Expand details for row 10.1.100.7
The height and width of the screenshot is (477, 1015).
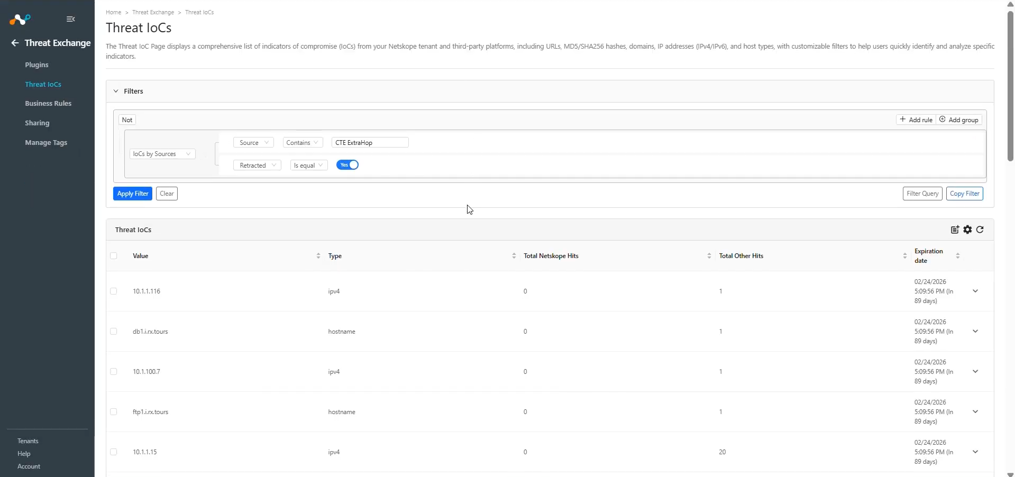[975, 372]
